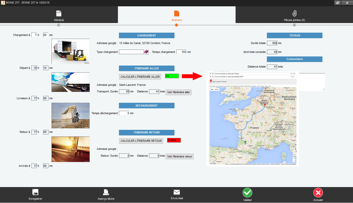Image resolution: width=353 pixels, height=203 pixels.
Task: Click the truck on highway thumbnail
Action: pos(71,82)
